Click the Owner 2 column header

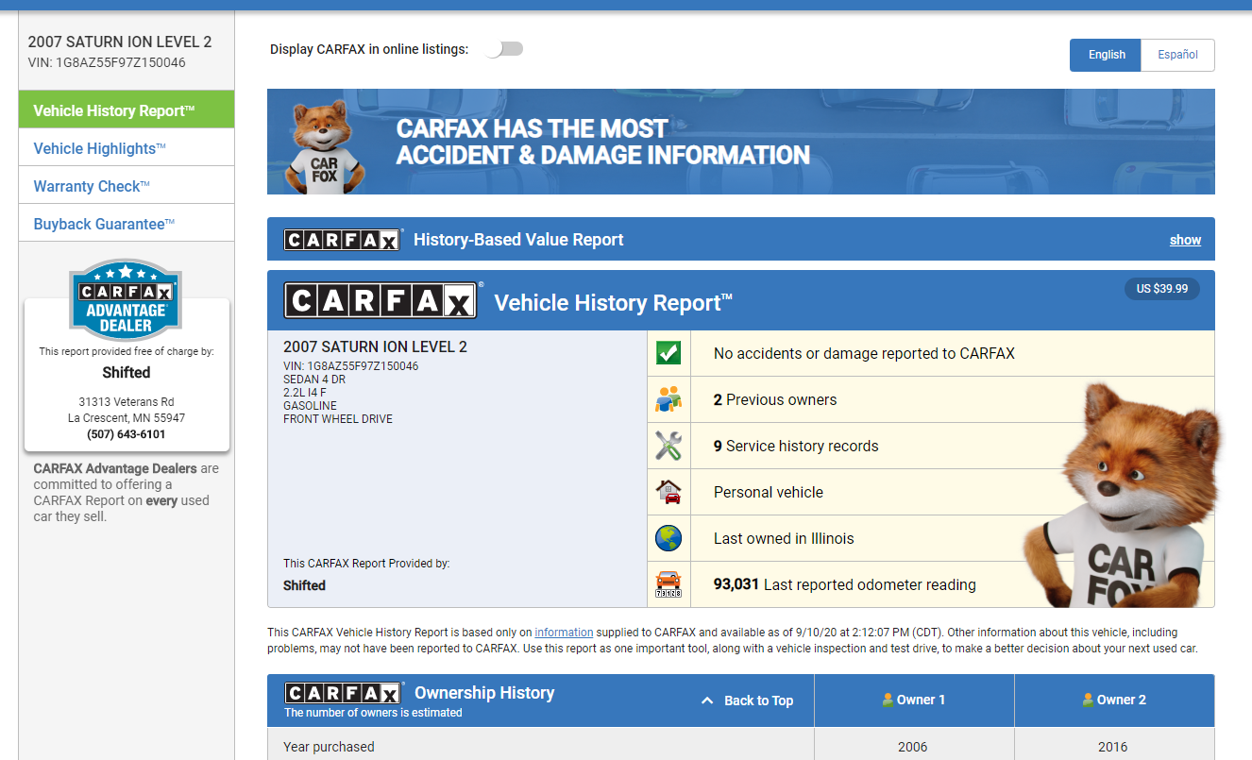[x=1114, y=701]
